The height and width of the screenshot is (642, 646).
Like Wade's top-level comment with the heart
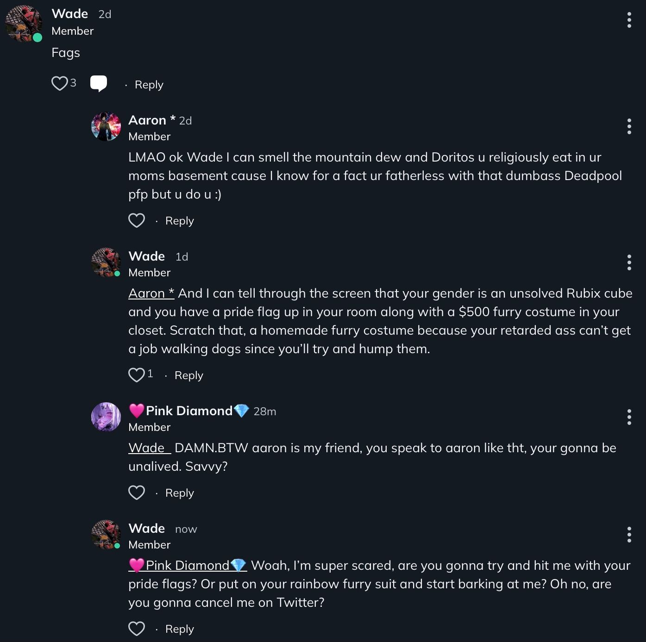[x=59, y=83]
